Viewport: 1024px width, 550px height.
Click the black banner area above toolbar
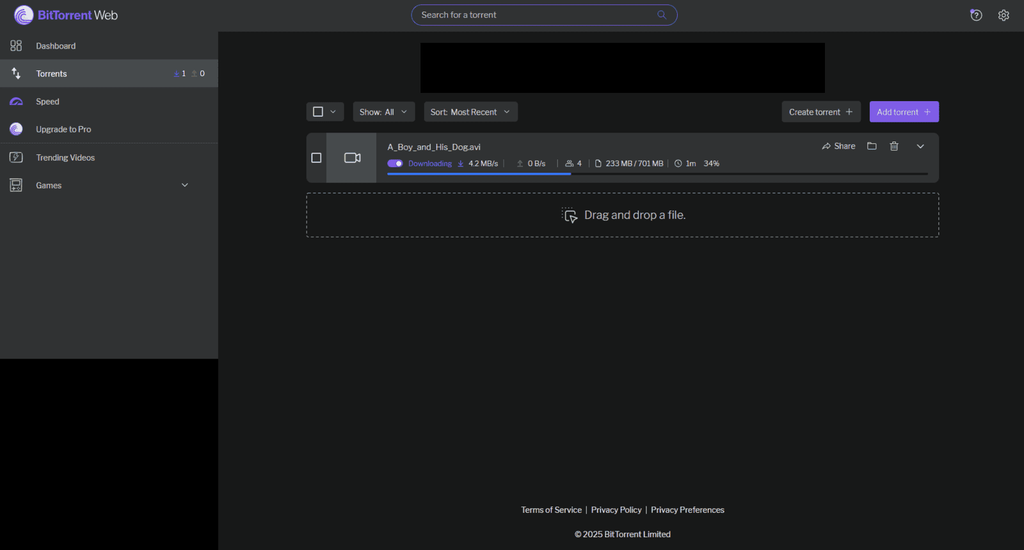(623, 68)
